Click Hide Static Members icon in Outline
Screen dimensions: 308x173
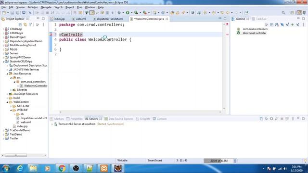click(x=287, y=25)
